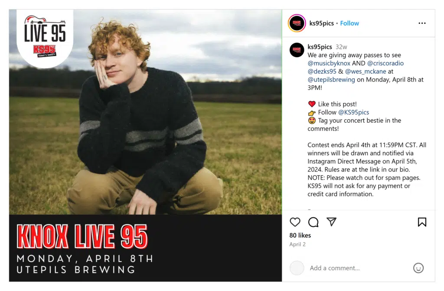Open the three-dot more options menu

[422, 23]
